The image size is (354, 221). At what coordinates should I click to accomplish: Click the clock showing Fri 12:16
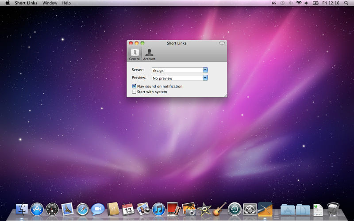point(331,3)
